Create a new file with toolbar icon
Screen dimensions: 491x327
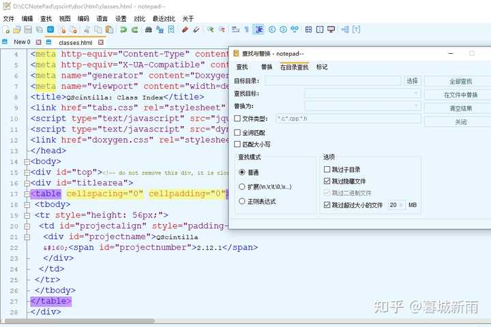point(6,30)
